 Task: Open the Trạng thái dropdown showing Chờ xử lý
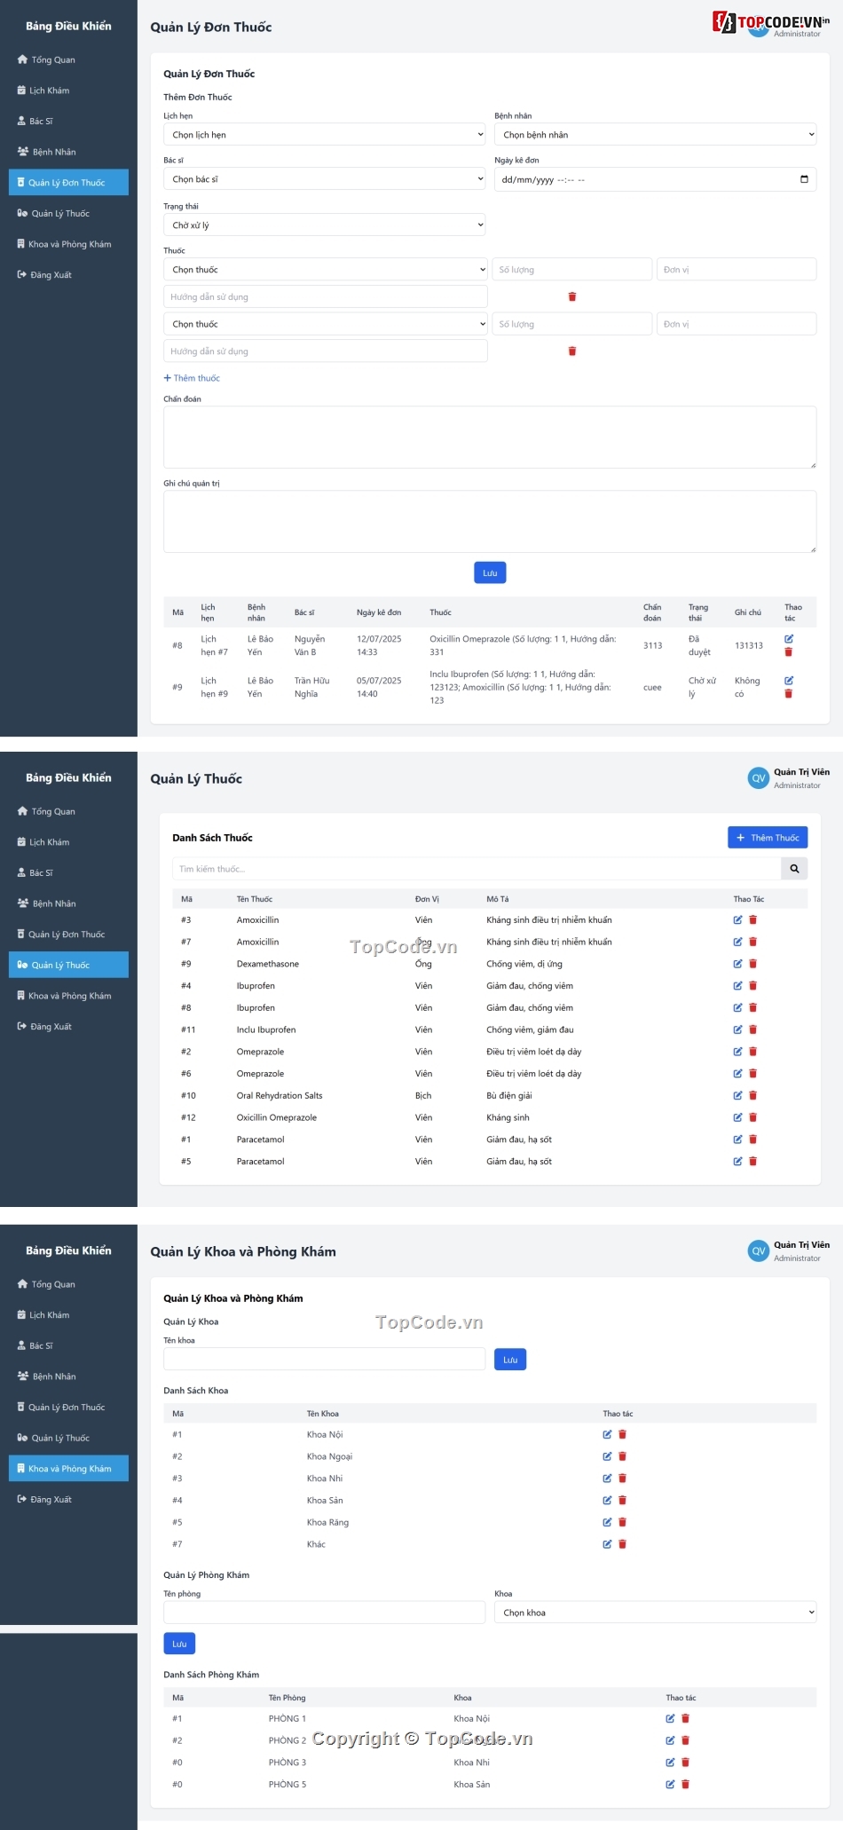coord(325,225)
